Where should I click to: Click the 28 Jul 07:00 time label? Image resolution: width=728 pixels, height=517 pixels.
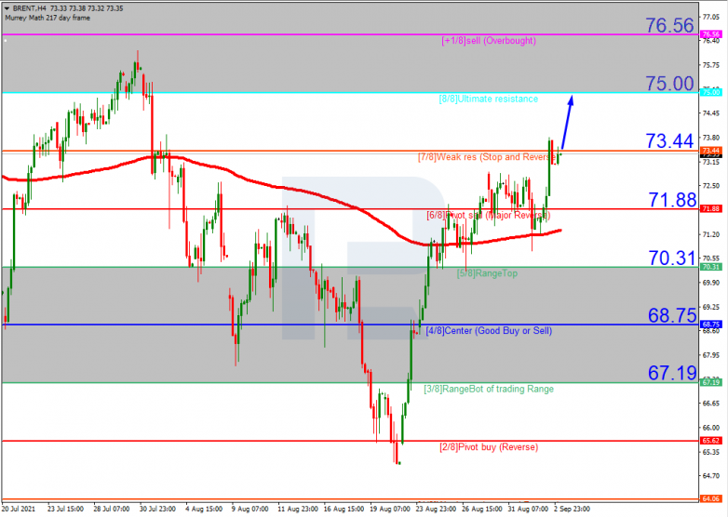pos(112,510)
